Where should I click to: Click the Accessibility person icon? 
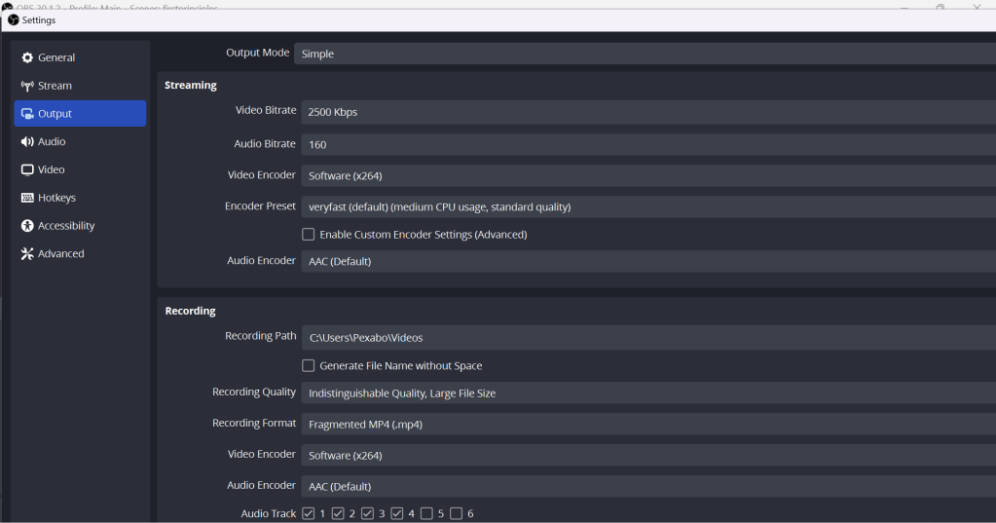click(27, 226)
